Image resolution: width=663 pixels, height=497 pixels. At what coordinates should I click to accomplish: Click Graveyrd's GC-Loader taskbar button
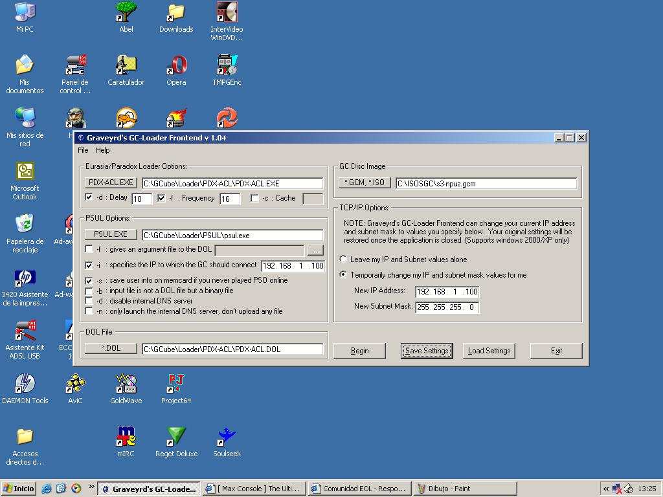(150, 489)
